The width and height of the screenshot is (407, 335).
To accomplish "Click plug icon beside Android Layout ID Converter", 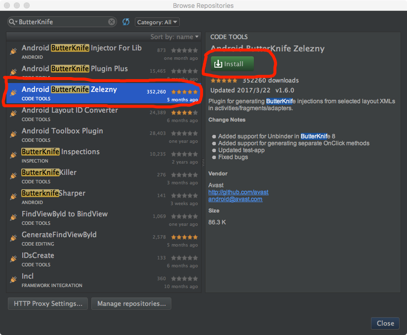I will tap(13, 114).
